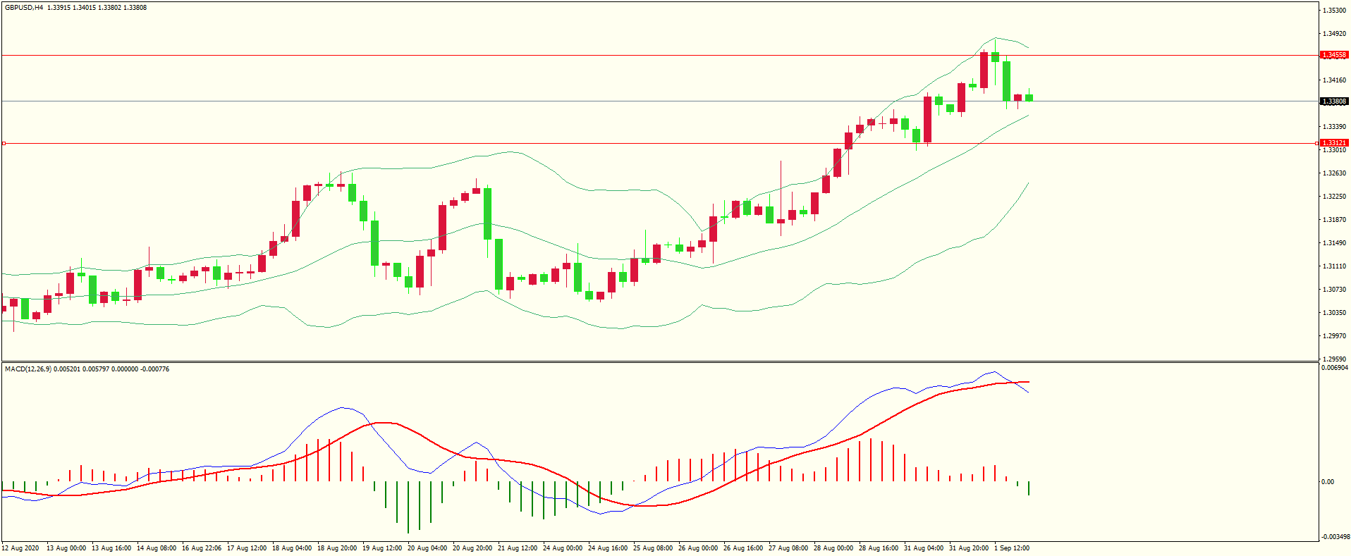Click the 17 Aug 12:00 time label

tap(247, 548)
